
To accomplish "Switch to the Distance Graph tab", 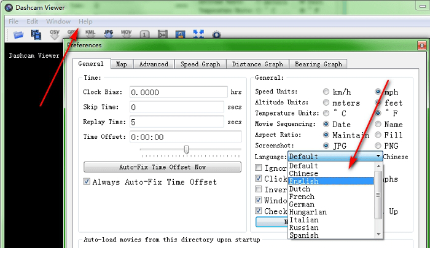I will coord(257,64).
